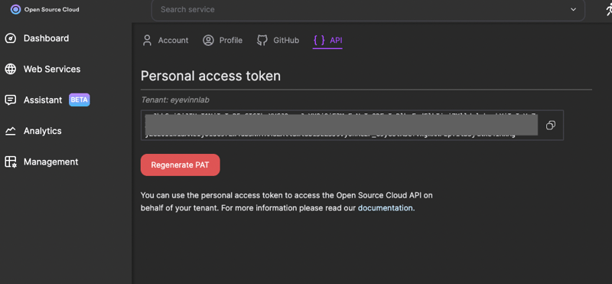612x284 pixels.
Task: Click the Profile avatar circle icon
Action: (x=208, y=41)
